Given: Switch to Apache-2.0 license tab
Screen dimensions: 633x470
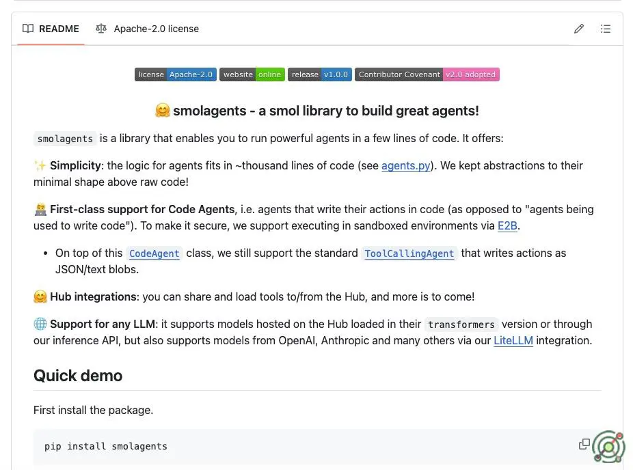Looking at the screenshot, I should coord(147,29).
